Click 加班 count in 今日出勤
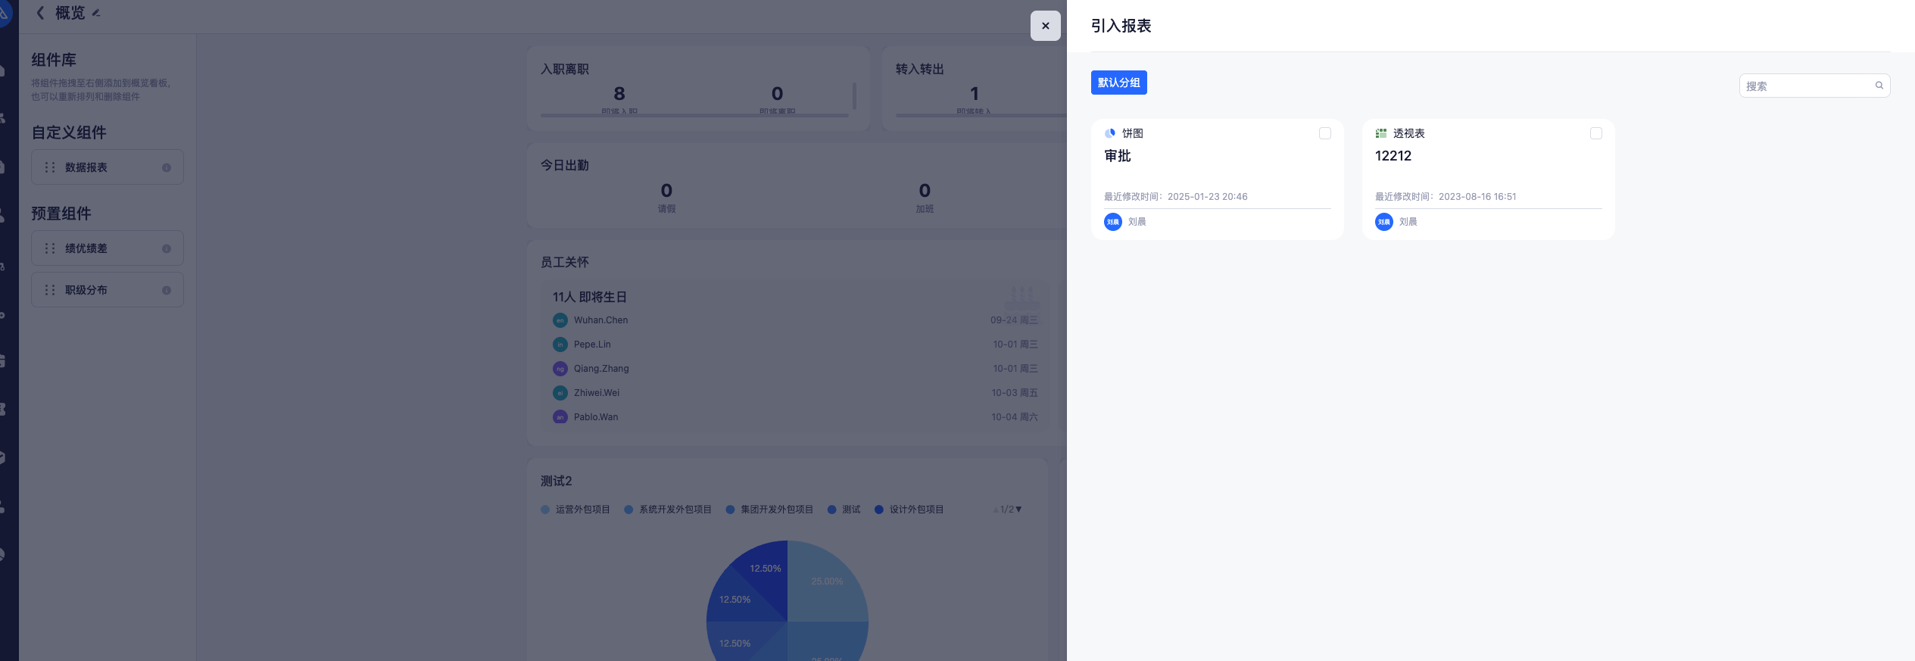Viewport: 1915px width, 661px height. [x=925, y=191]
